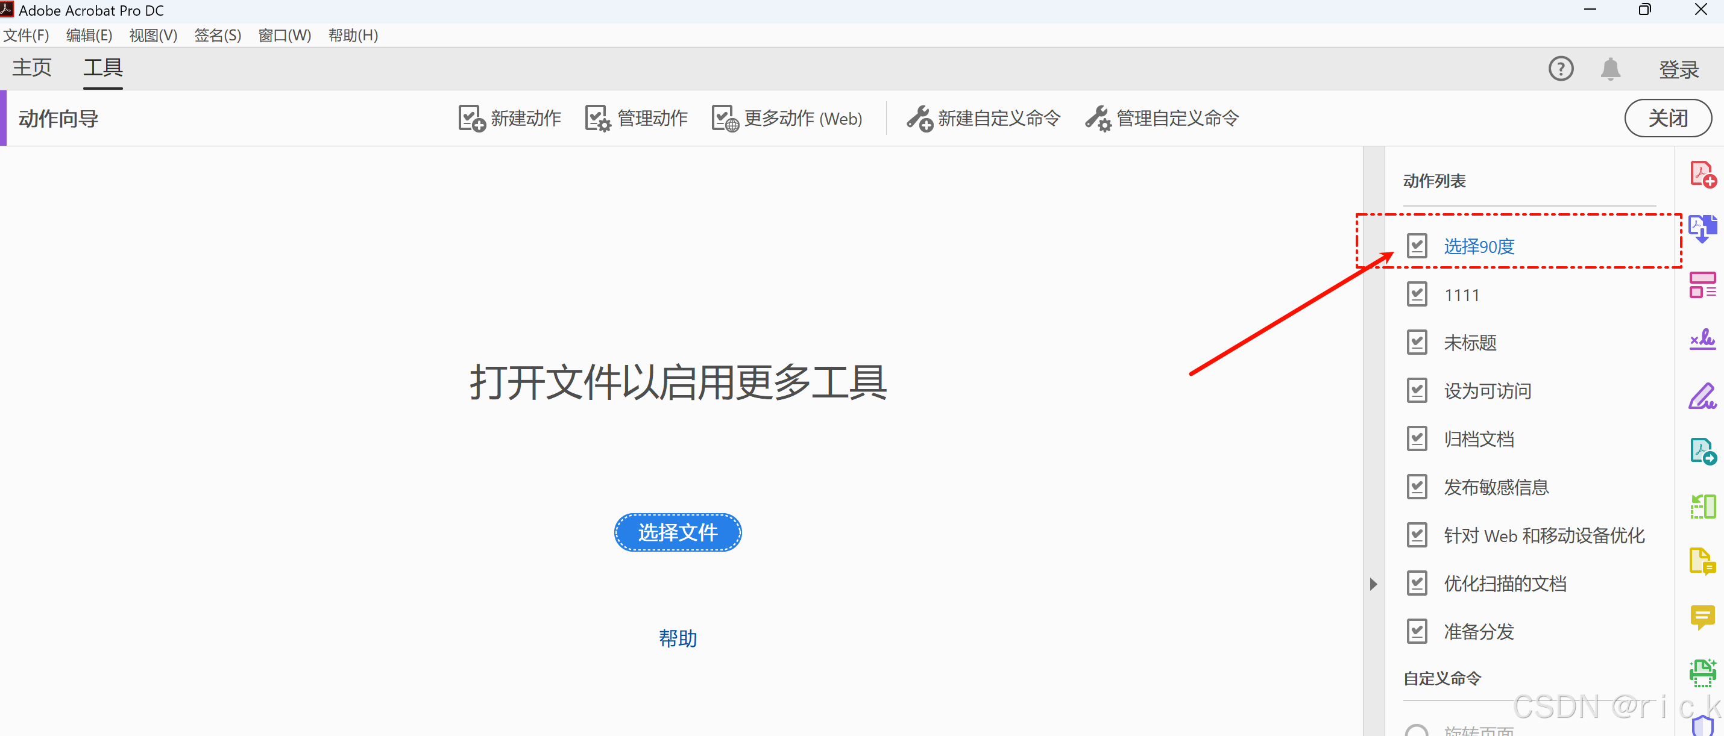Click the yellow Comment speech bubble icon
This screenshot has height=736, width=1724.
(x=1702, y=616)
